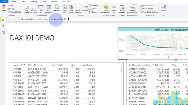Screen dimensions: 188x105
Task: Select the $262,590.68 total sales cell
Action: pyautogui.click(x=163, y=87)
